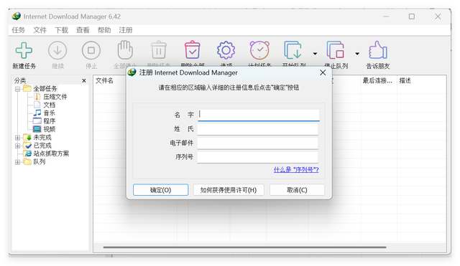Screen dimensions: 460x266
Task: Open the Stop Queue dropdown arrow
Action: (357, 54)
